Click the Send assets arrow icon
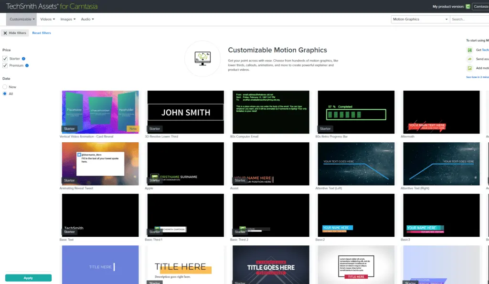 coord(470,59)
